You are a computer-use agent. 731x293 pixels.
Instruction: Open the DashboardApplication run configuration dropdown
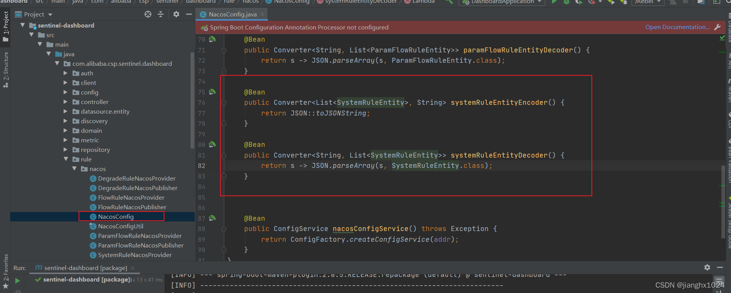[x=502, y=2]
